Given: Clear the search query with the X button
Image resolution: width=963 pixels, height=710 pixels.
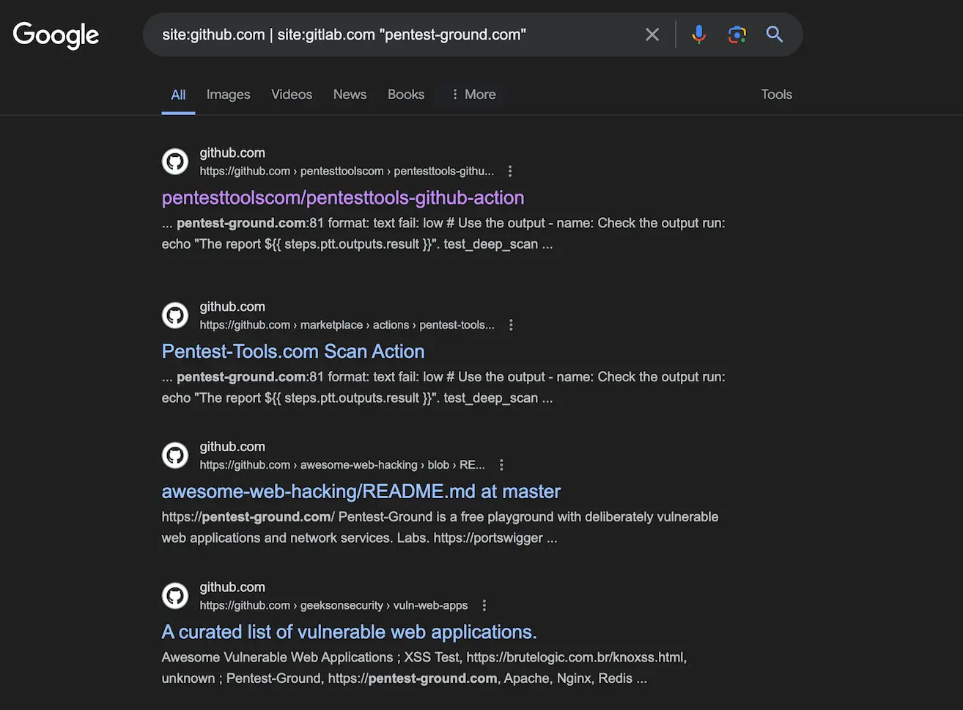Looking at the screenshot, I should tap(652, 34).
